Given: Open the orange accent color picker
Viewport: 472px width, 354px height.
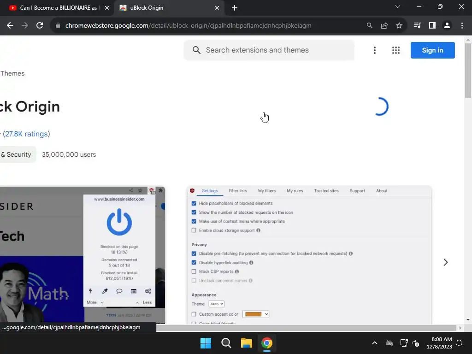Looking at the screenshot, I should (x=255, y=314).
